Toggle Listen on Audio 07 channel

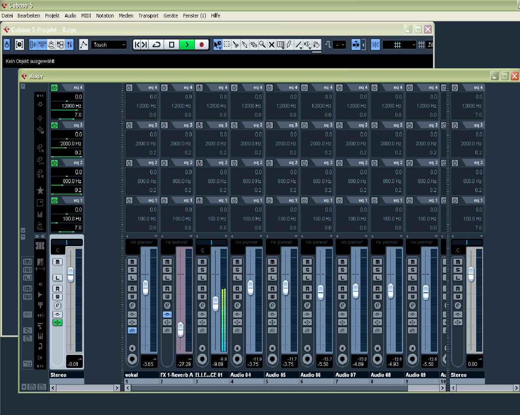pyautogui.click(x=342, y=278)
